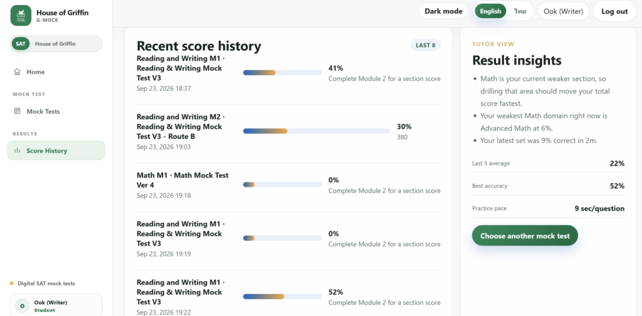Image resolution: width=642 pixels, height=316 pixels.
Task: Click the House of Griffin logo icon
Action: [x=21, y=16]
